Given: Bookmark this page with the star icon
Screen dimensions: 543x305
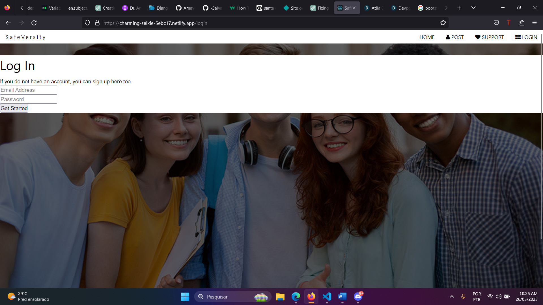Looking at the screenshot, I should click(443, 23).
